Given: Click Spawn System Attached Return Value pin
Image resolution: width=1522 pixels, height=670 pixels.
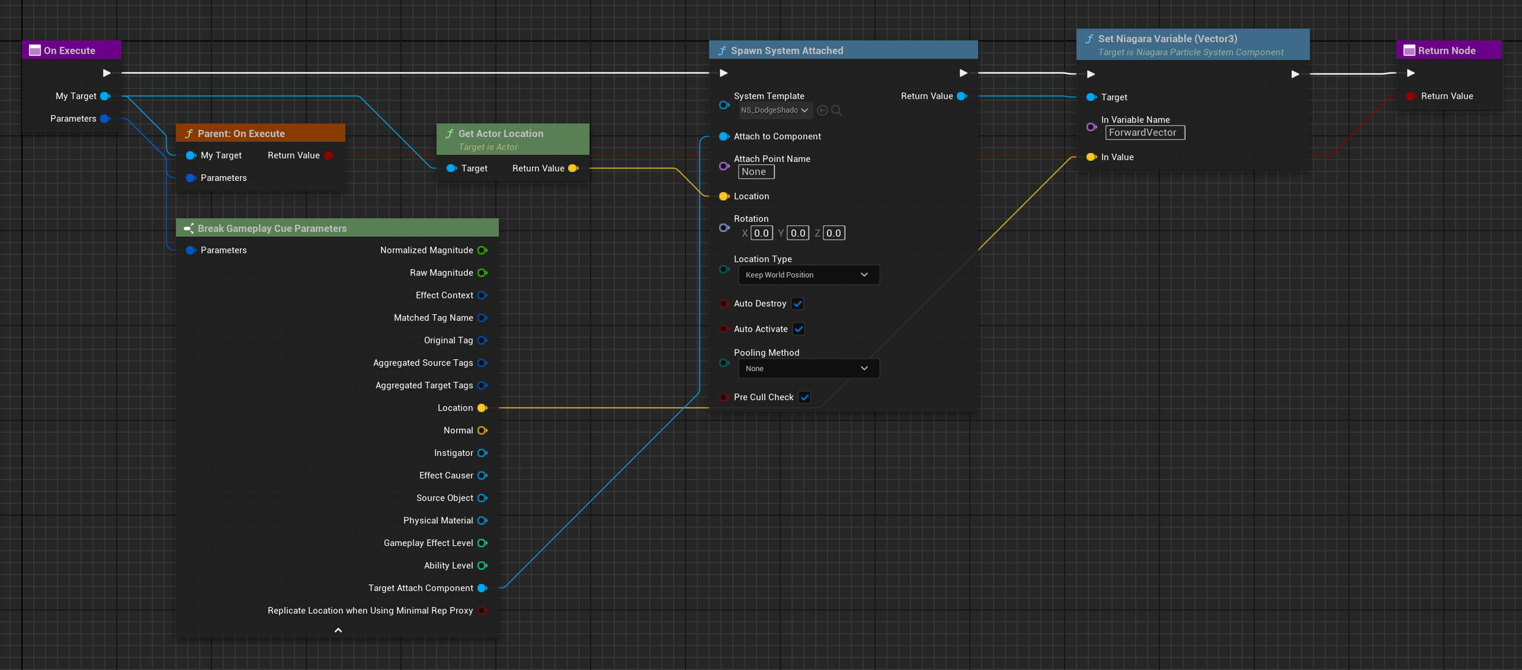Looking at the screenshot, I should pyautogui.click(x=961, y=96).
